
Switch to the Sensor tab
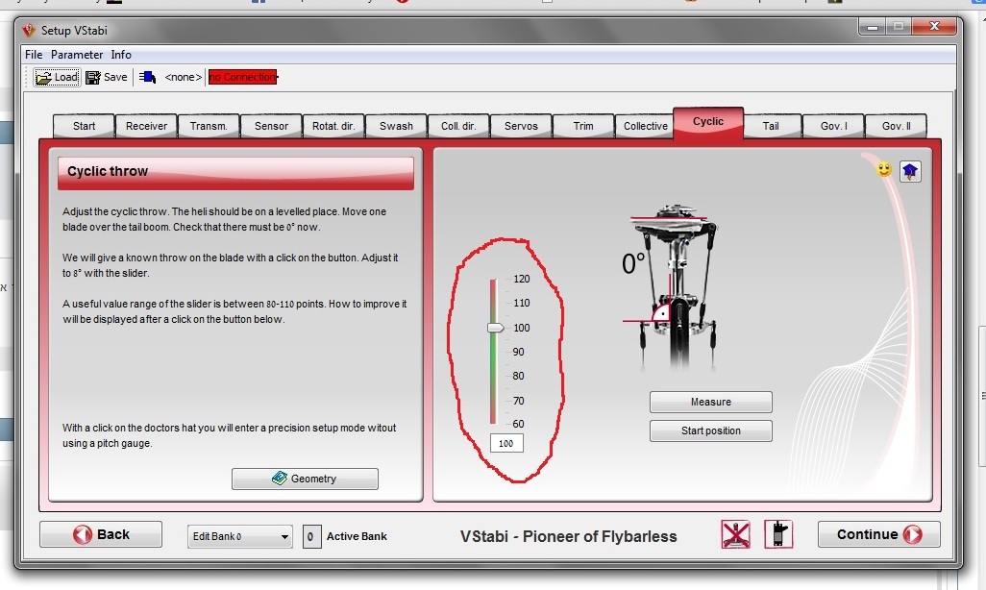pyautogui.click(x=271, y=126)
